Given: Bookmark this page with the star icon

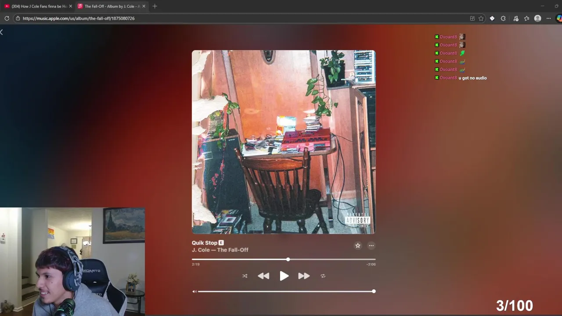Looking at the screenshot, I should click(x=481, y=18).
